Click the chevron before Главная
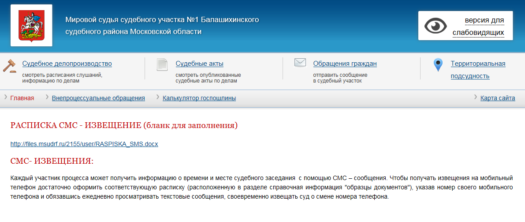The width and height of the screenshot is (525, 222). tap(6, 97)
